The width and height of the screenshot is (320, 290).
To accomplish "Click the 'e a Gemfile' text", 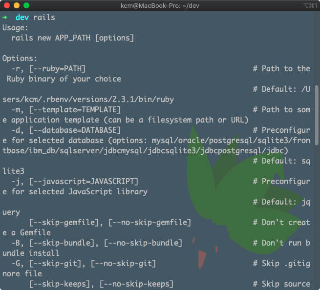I will pyautogui.click(x=26, y=233).
